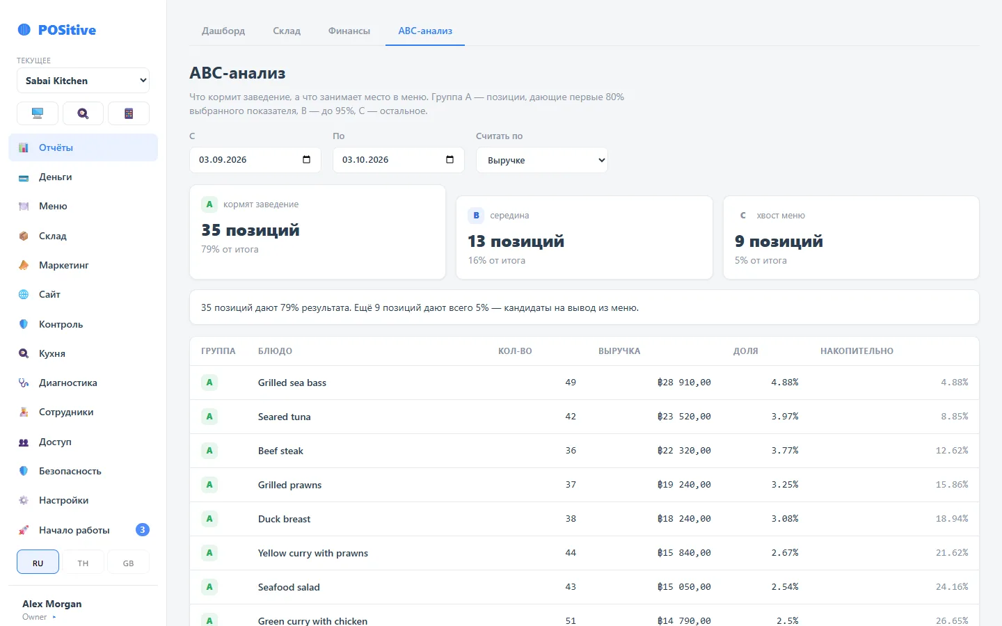Open Безопасность settings section
This screenshot has height=626, width=1002.
(x=83, y=471)
